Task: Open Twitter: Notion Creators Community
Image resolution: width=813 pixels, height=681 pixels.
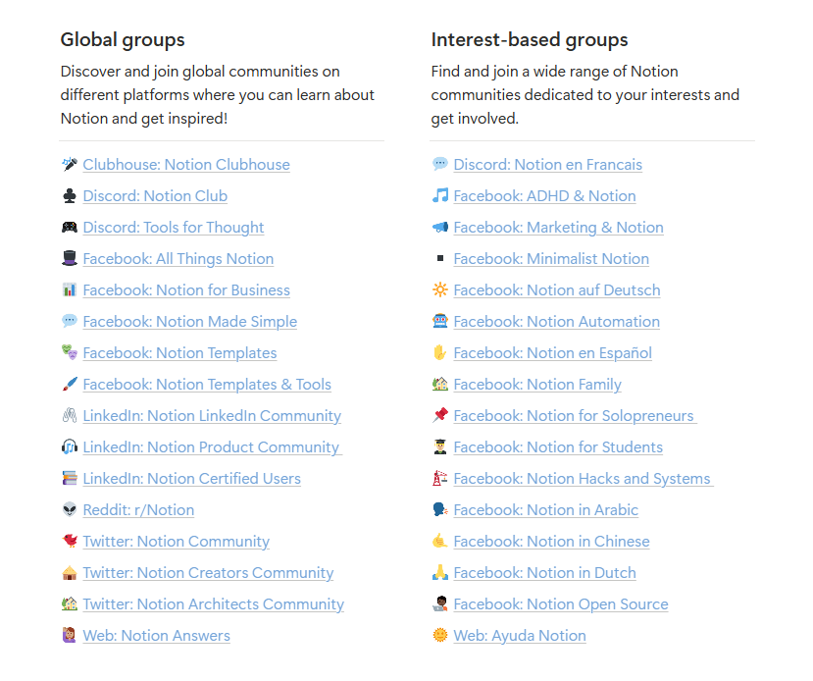Action: point(208,572)
